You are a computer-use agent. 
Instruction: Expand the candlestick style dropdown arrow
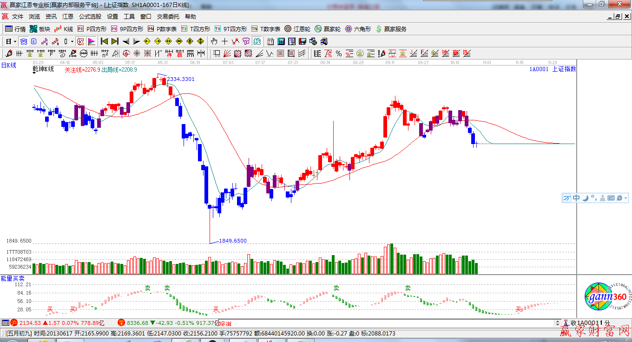point(72,41)
